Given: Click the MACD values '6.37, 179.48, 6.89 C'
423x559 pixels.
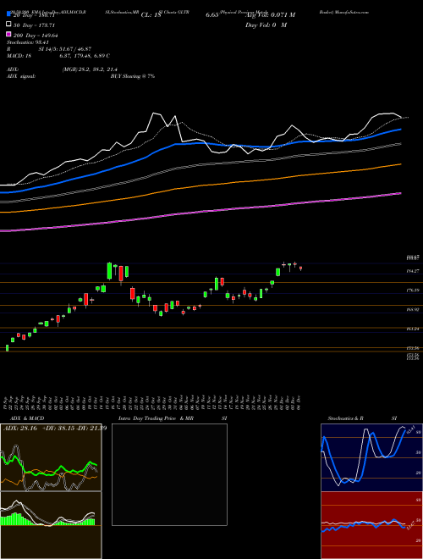Looking at the screenshot, I should pyautogui.click(x=85, y=56).
